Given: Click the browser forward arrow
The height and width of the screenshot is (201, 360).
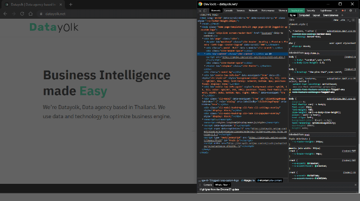Looking at the screenshot, I should (14, 14).
